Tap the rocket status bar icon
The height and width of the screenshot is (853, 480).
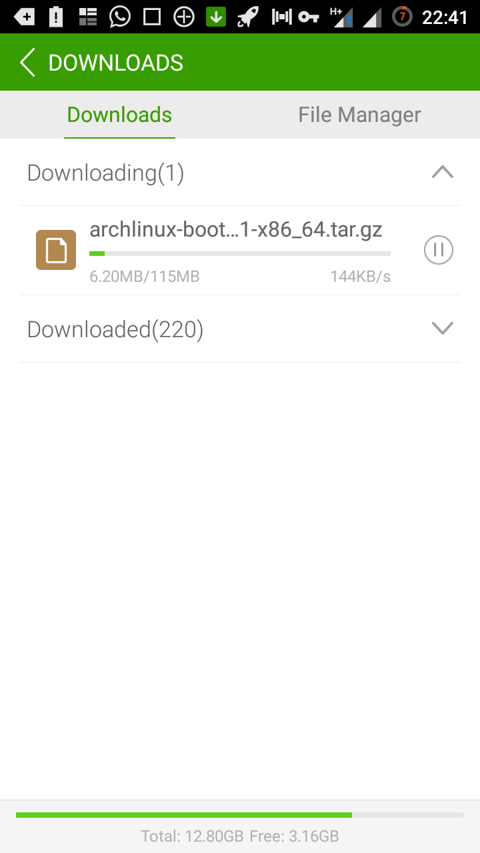[x=248, y=17]
